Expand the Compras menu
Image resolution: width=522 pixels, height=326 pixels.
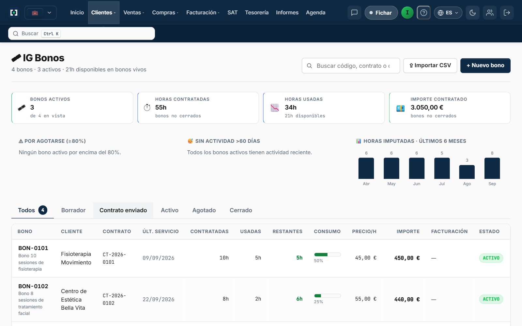click(165, 13)
